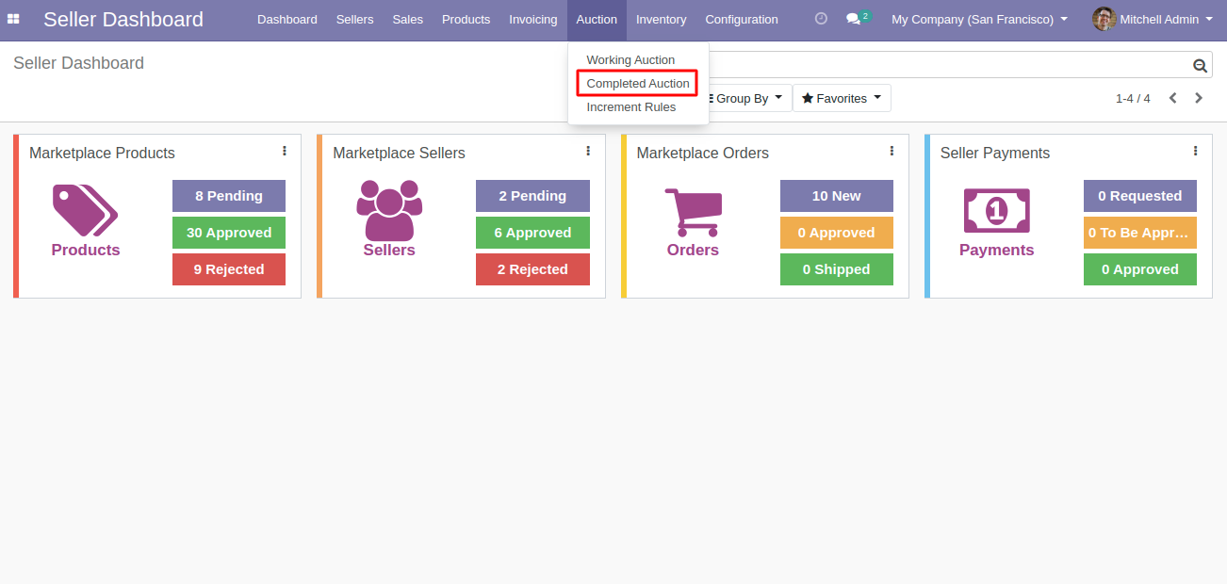Click 0 Approved payments button
Image resolution: width=1227 pixels, height=584 pixels.
click(1140, 269)
